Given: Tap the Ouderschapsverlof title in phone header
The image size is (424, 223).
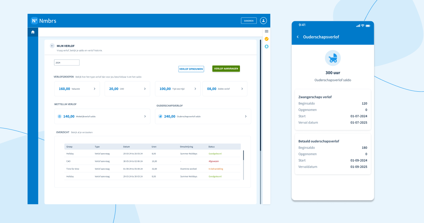Looking at the screenshot, I should pyautogui.click(x=321, y=37).
